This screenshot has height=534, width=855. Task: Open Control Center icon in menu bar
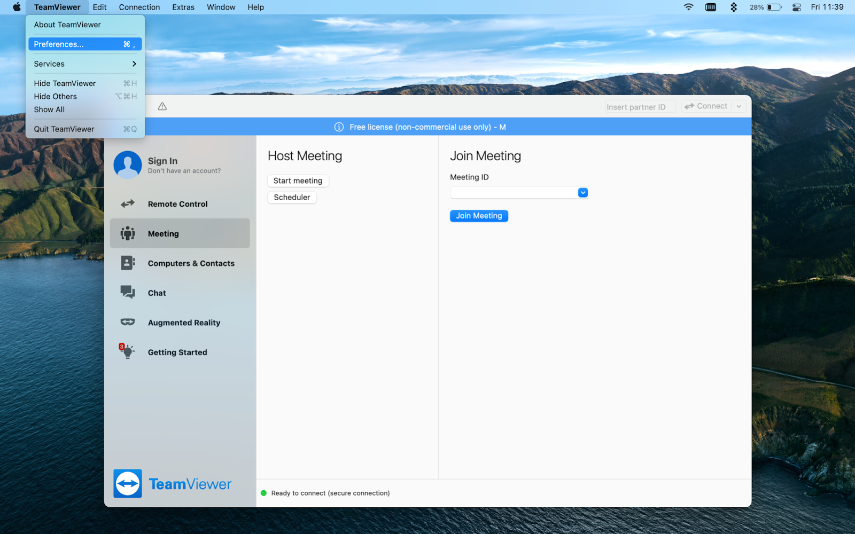[x=796, y=7]
